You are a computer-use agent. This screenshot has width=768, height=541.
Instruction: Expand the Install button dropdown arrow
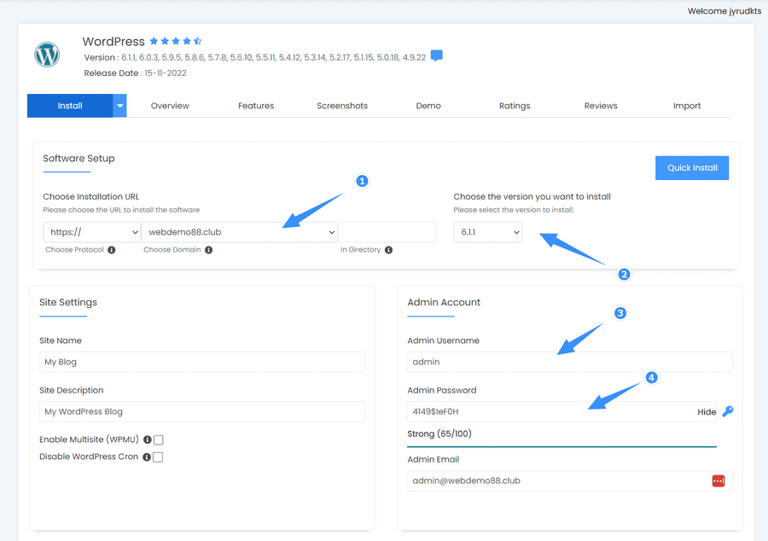point(119,106)
